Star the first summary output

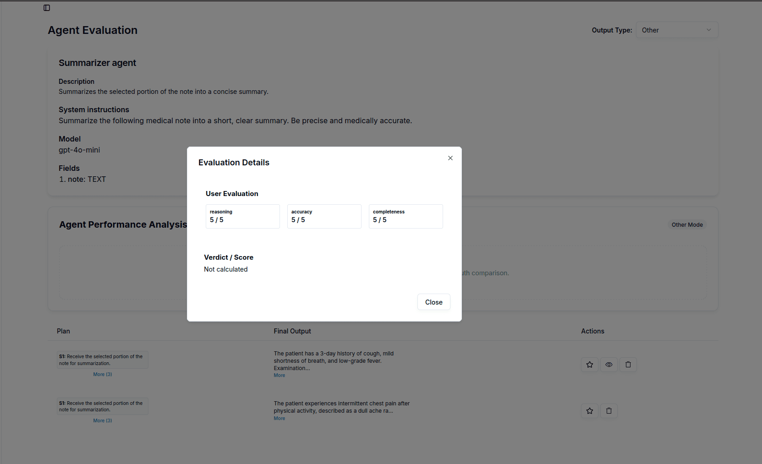click(590, 364)
